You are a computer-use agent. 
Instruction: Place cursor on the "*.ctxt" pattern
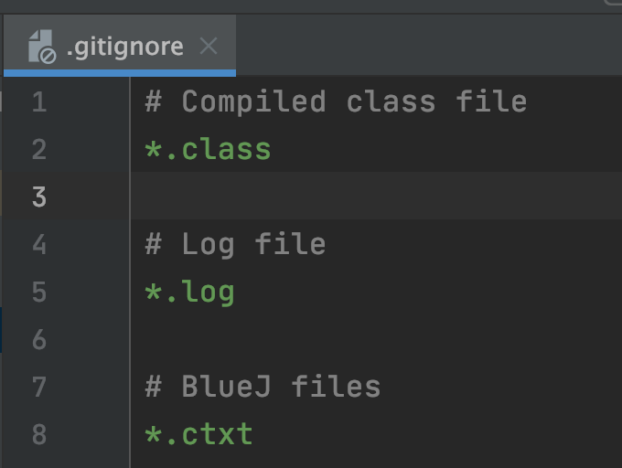pos(198,434)
